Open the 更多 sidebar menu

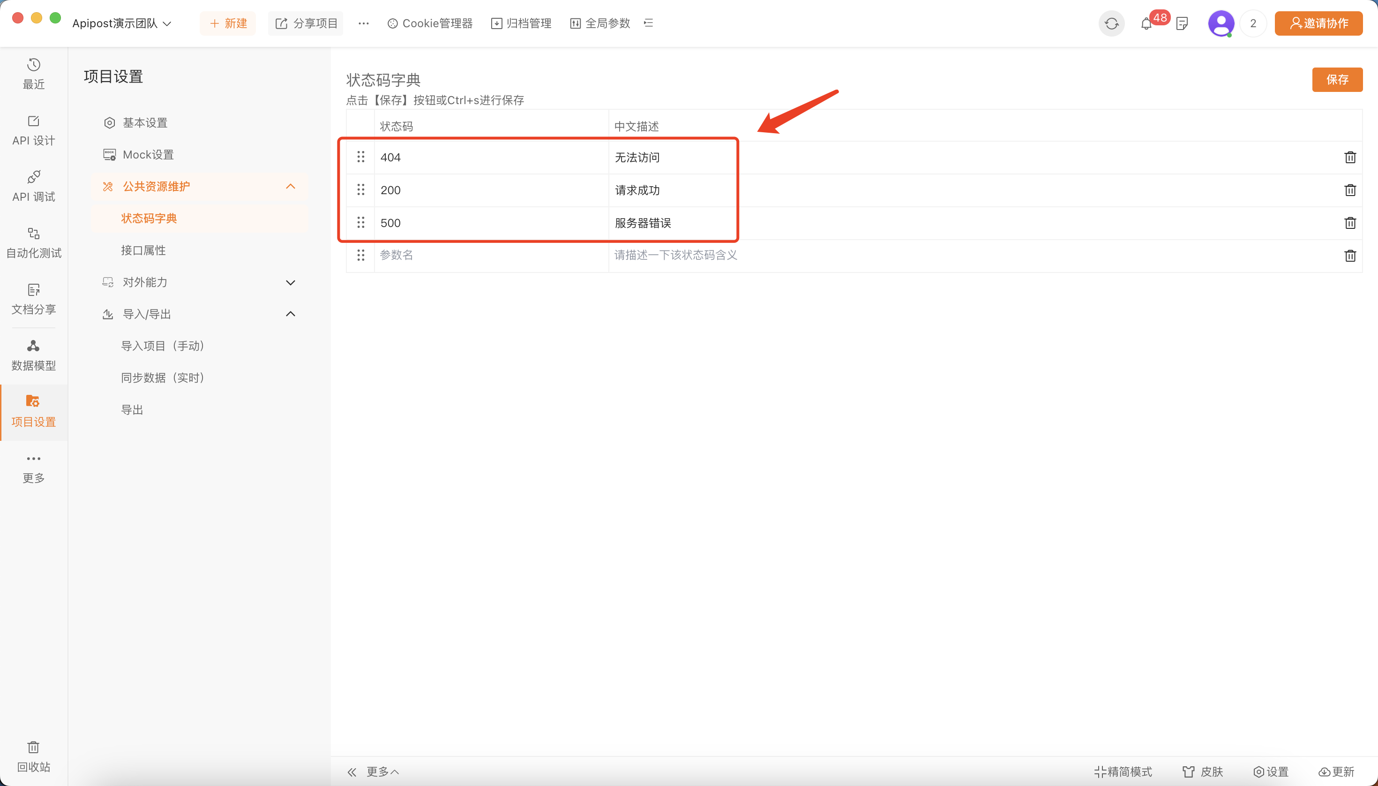(33, 468)
